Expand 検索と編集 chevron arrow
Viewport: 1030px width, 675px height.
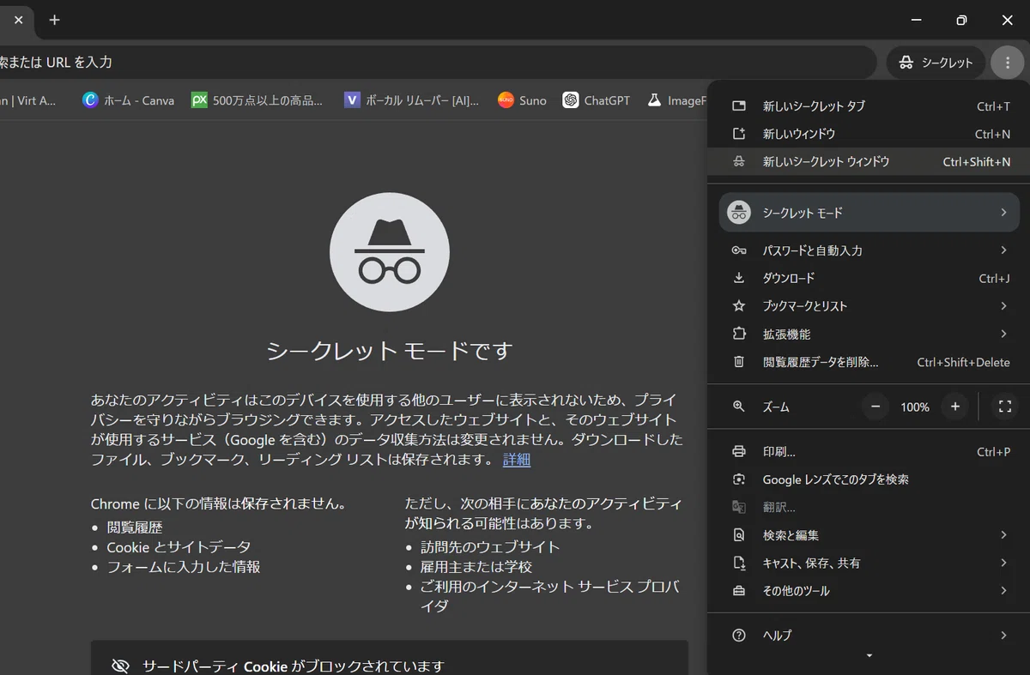tap(1003, 535)
